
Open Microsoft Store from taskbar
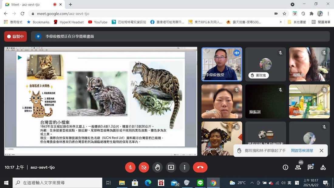pyautogui.click(x=135, y=183)
